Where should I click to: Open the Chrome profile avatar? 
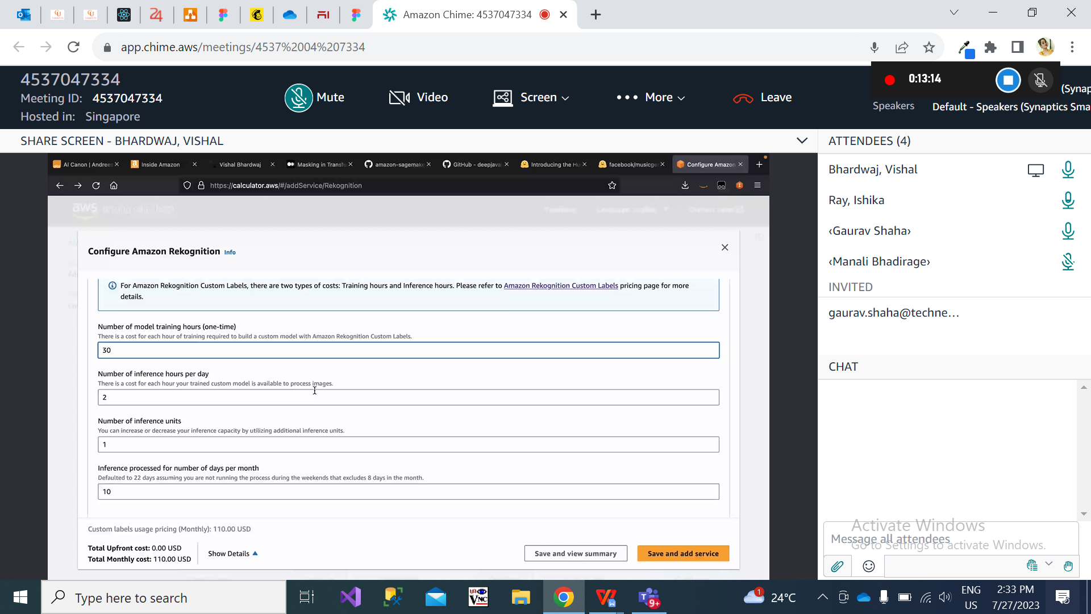1045,47
